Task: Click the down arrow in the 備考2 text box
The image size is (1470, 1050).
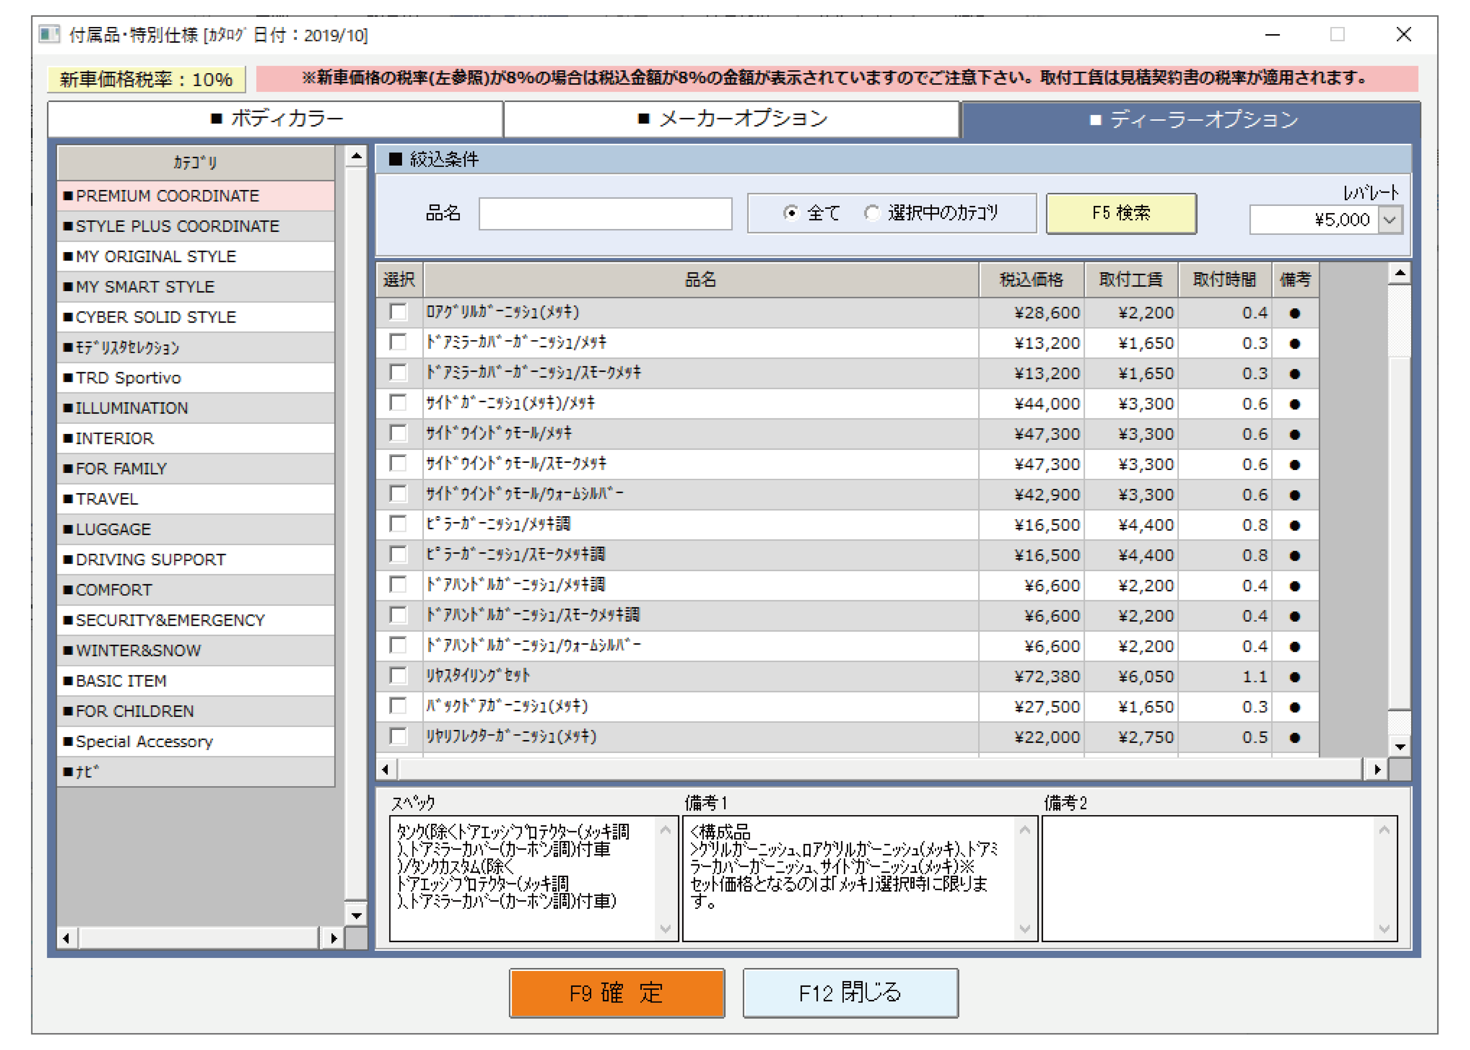Action: [x=1384, y=928]
